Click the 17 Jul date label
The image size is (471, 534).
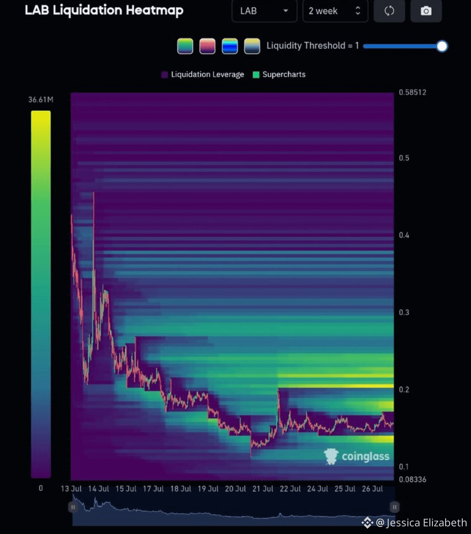(153, 488)
